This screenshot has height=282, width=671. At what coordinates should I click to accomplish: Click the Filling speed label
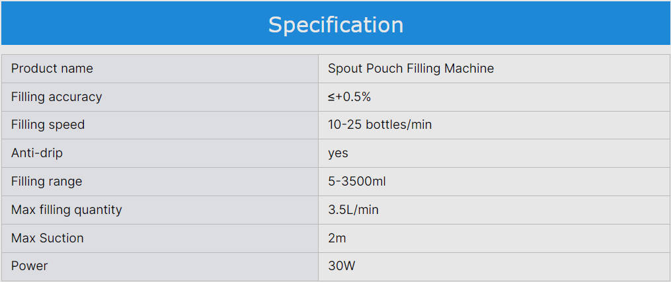(48, 125)
